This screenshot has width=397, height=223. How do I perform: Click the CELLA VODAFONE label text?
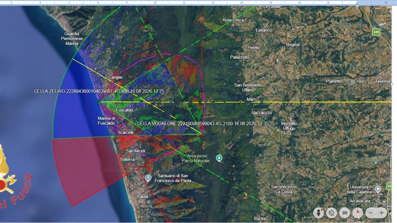pos(199,123)
